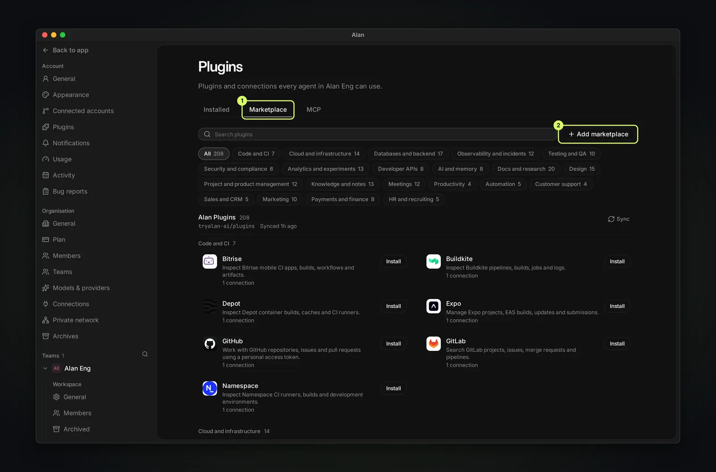Open organisation Members page

67,256
